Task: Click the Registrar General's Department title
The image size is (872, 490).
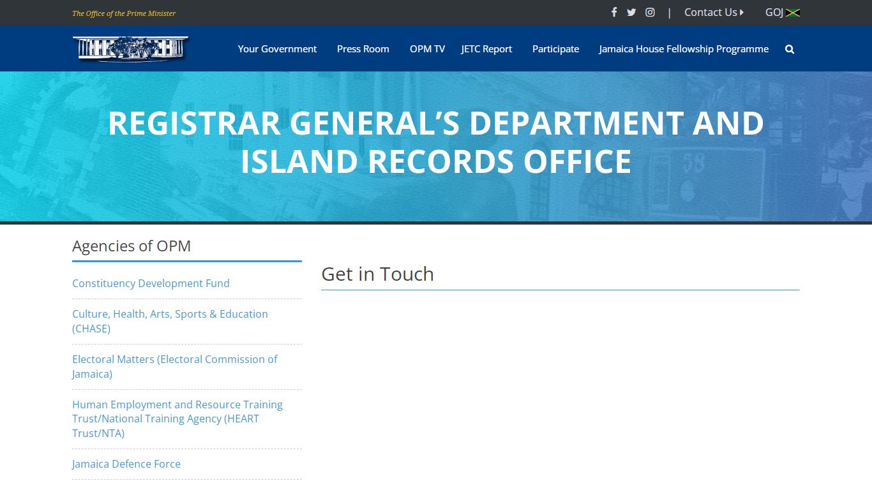Action: pos(436,142)
